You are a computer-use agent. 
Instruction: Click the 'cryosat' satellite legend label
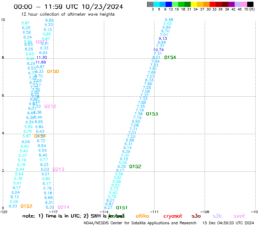(x=173, y=216)
